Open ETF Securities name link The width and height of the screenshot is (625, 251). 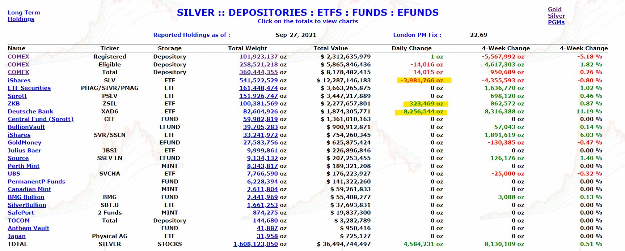click(29, 88)
